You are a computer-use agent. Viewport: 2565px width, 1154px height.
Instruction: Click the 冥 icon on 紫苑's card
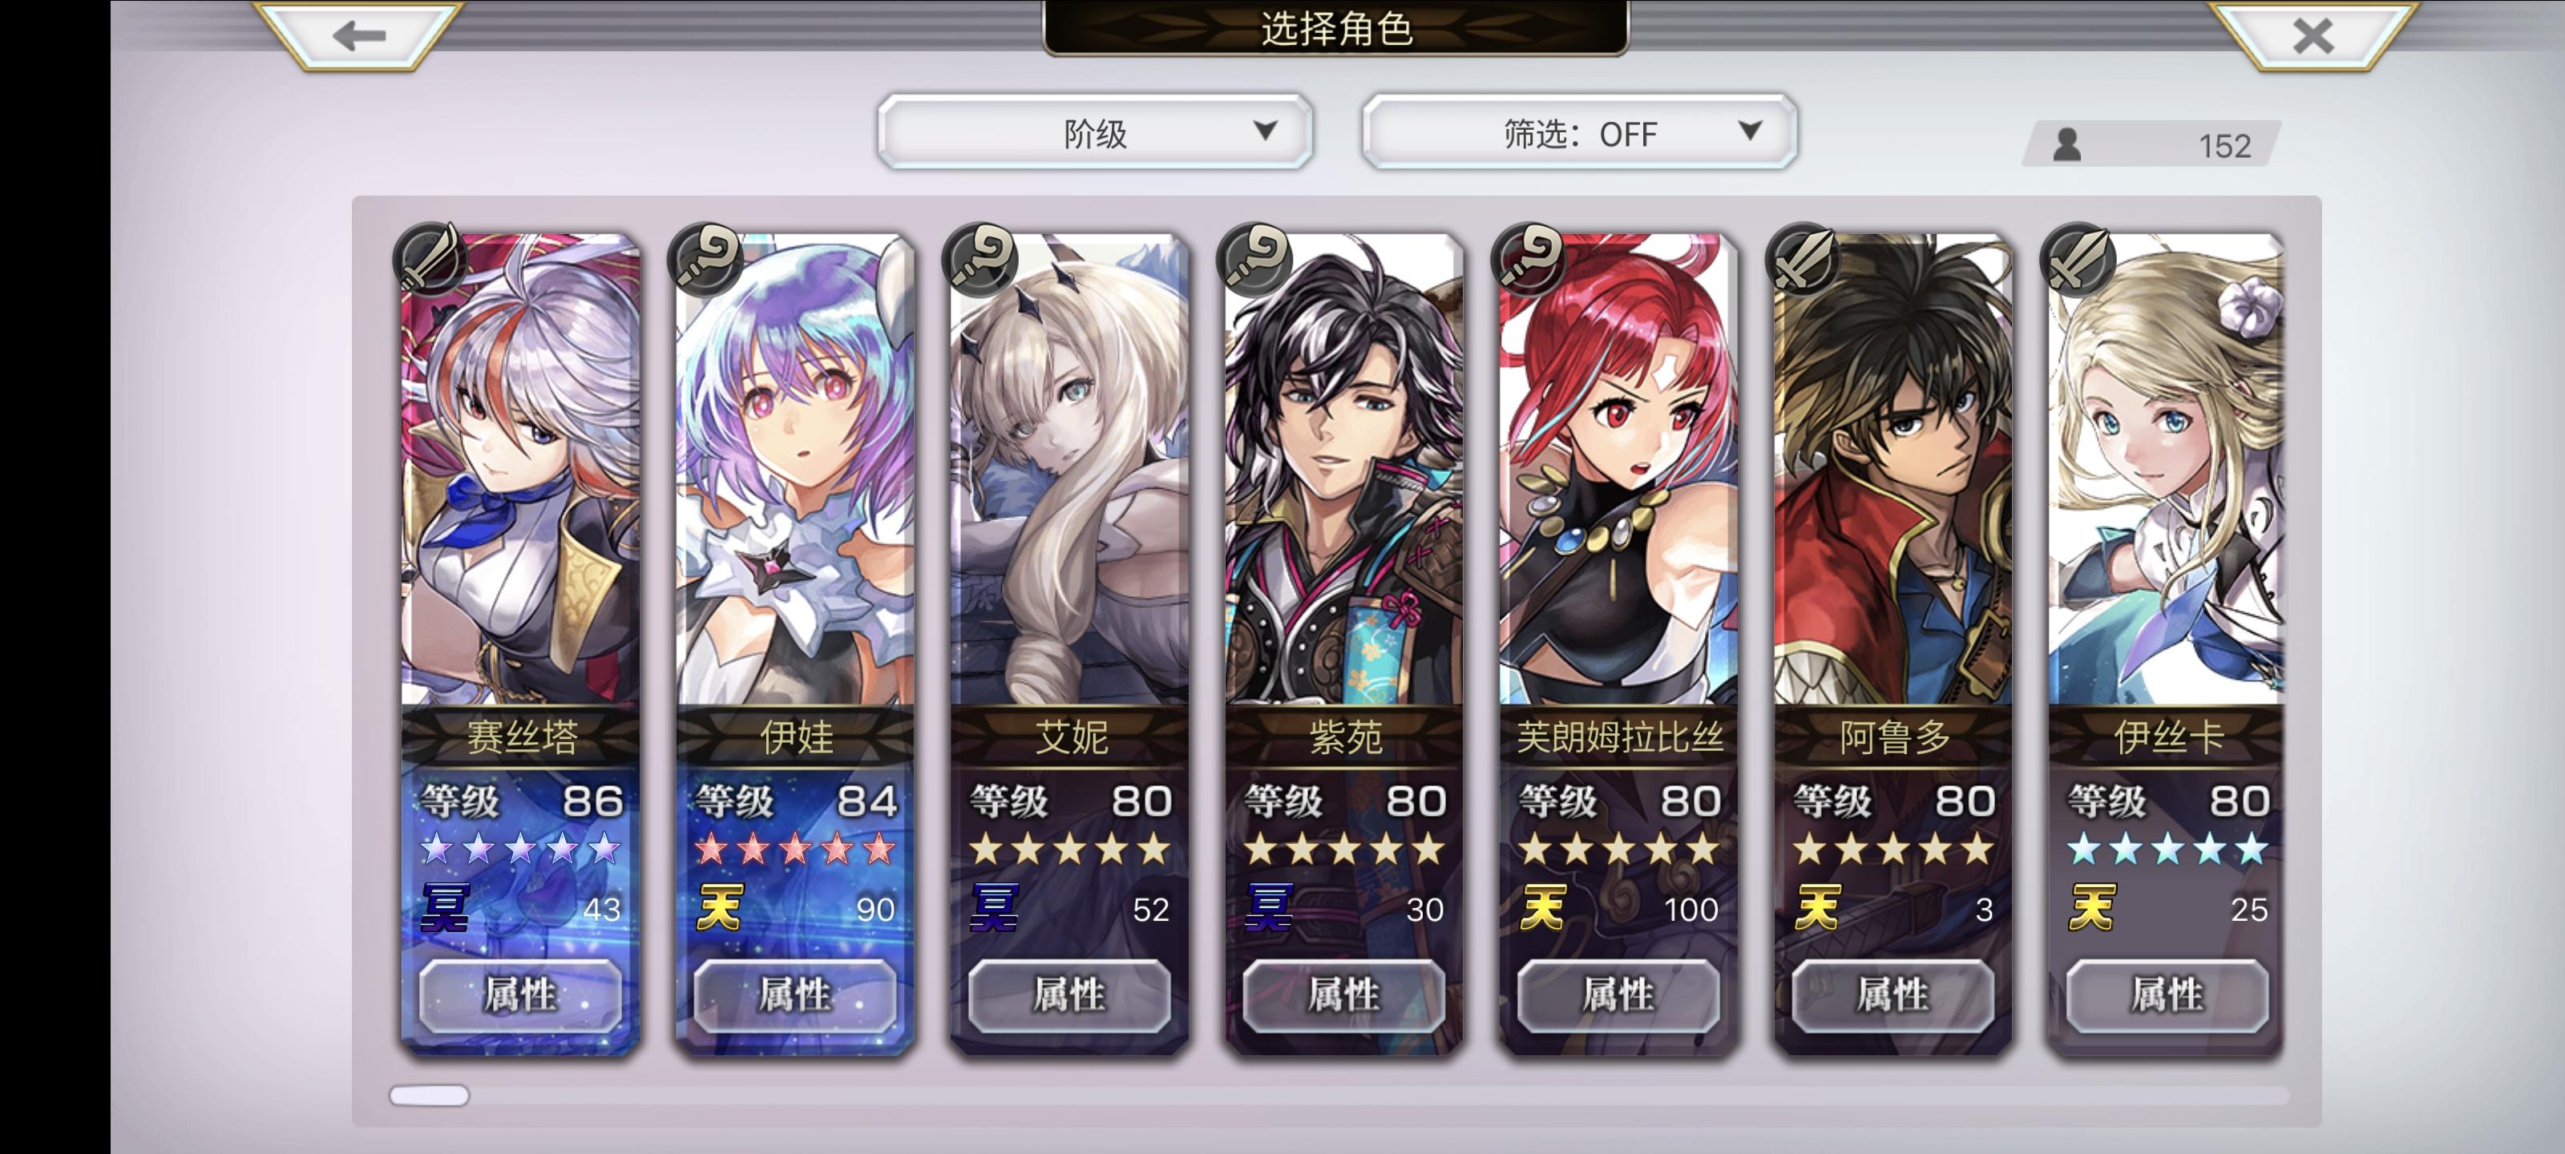point(1269,907)
